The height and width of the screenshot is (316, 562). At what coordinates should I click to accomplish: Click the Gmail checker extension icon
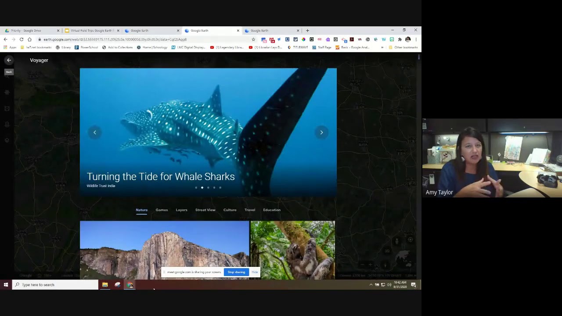coord(272,40)
